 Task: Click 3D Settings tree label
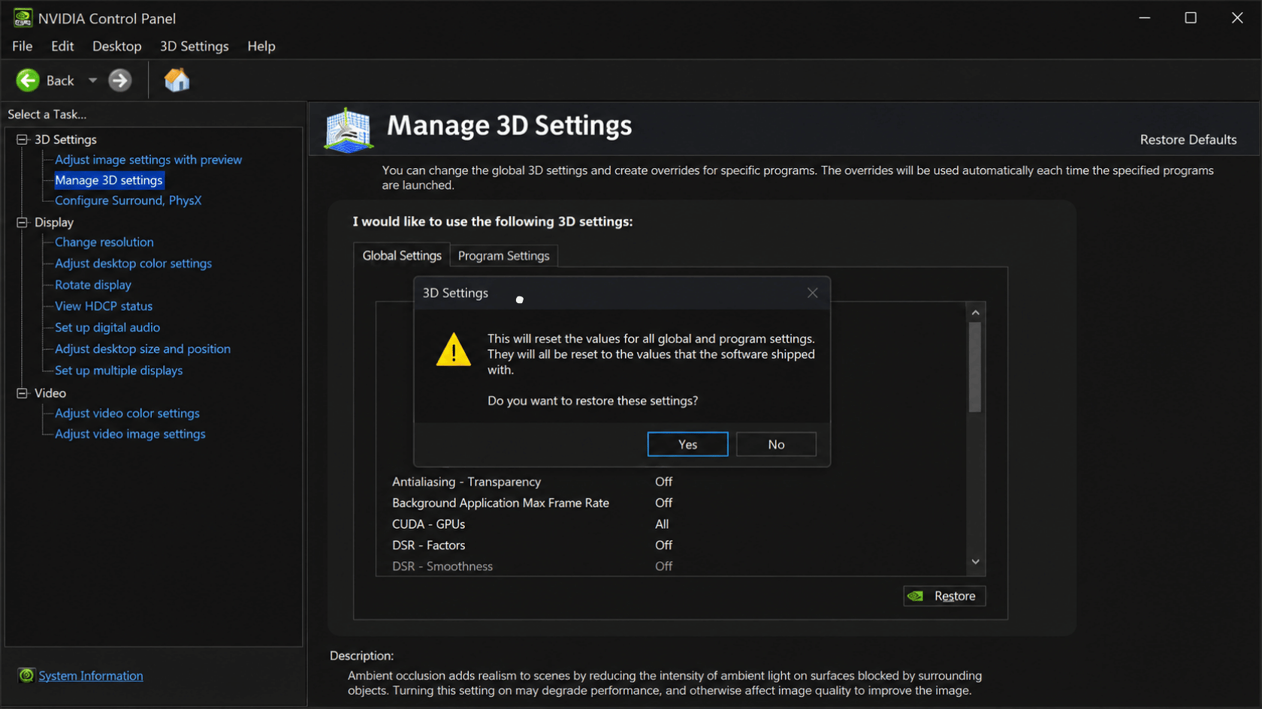[65, 140]
